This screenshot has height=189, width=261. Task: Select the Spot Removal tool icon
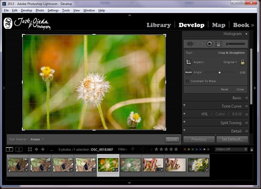point(200,44)
